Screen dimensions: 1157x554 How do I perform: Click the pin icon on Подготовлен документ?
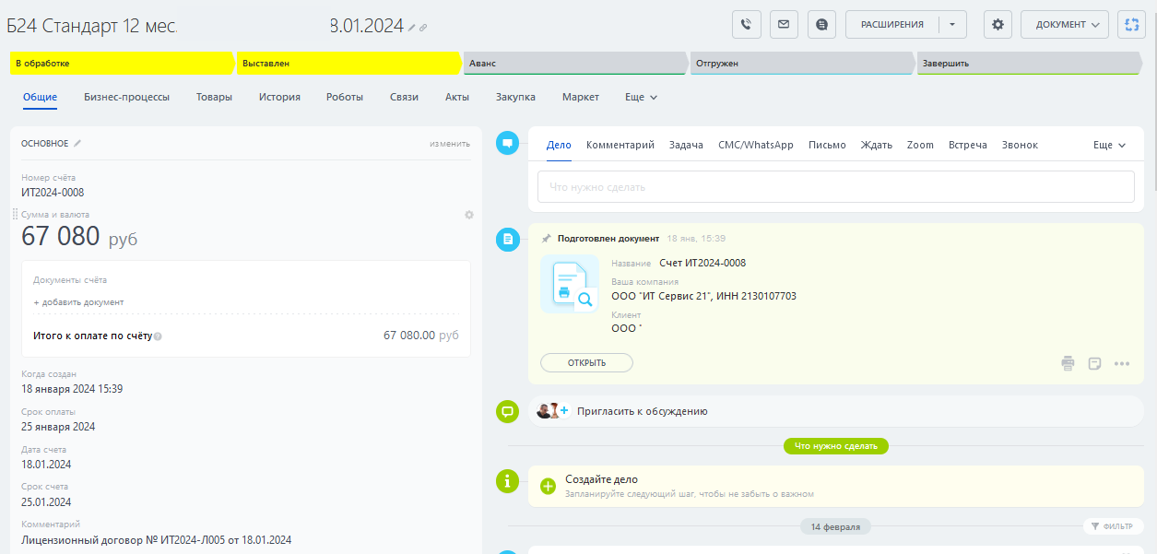(x=546, y=239)
